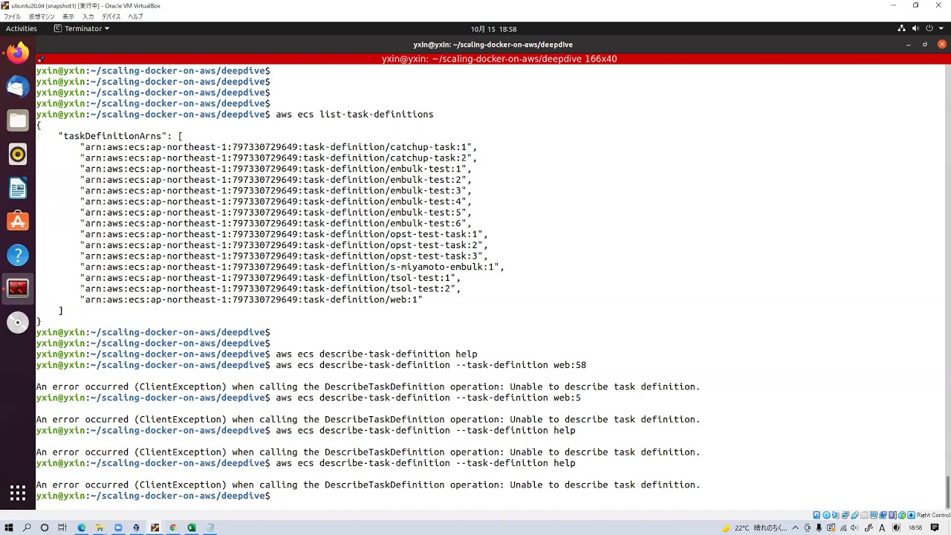Image resolution: width=951 pixels, height=535 pixels.
Task: Click the Activities button
Action: [x=22, y=28]
